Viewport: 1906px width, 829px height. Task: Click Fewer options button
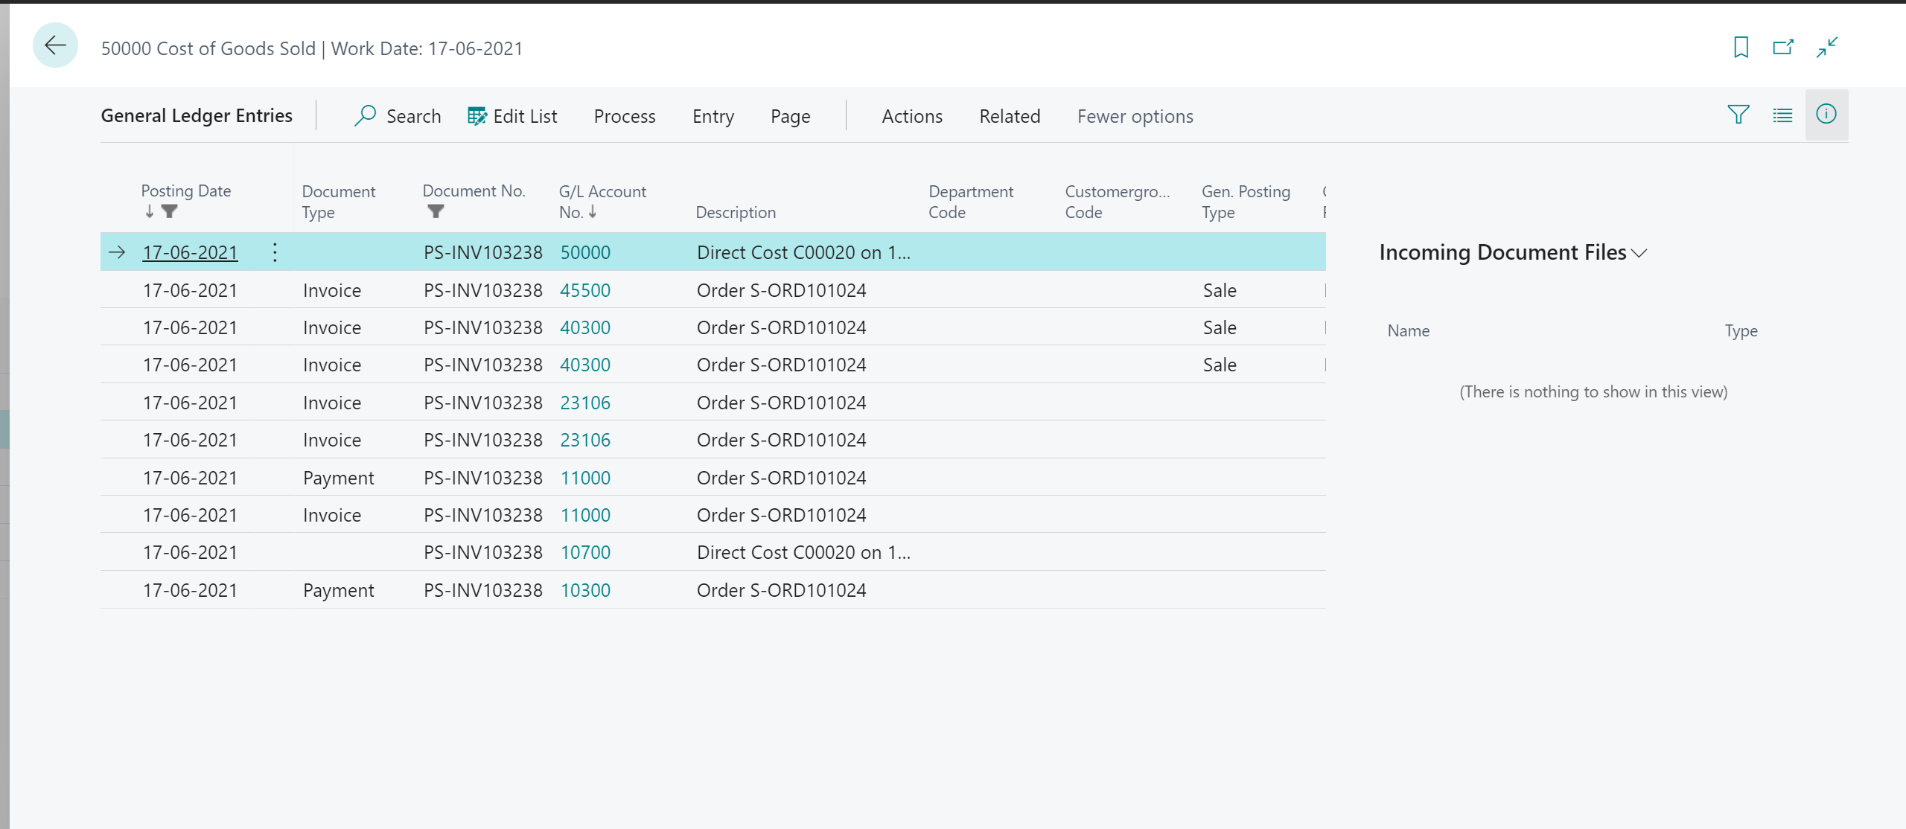coord(1135,116)
